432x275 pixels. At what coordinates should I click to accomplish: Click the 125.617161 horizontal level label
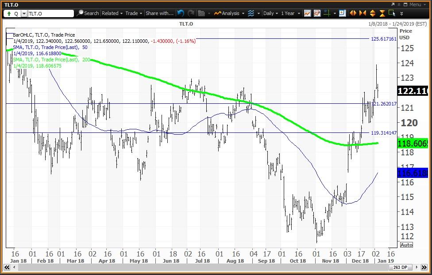click(383, 39)
